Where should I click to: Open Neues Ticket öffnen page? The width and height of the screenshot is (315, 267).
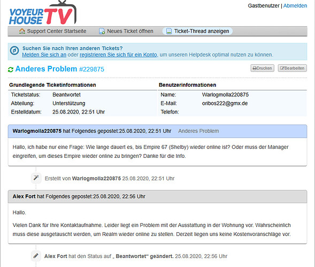130,31
